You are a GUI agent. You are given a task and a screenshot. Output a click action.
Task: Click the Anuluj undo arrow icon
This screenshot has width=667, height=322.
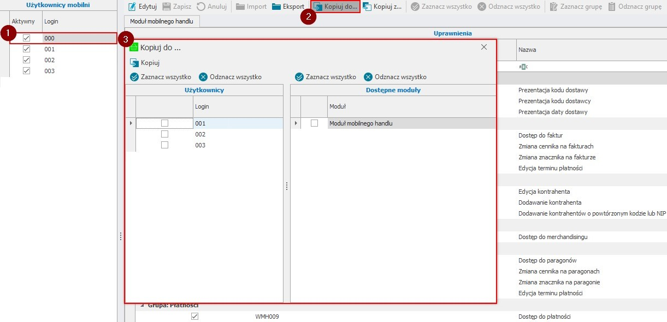coord(200,7)
